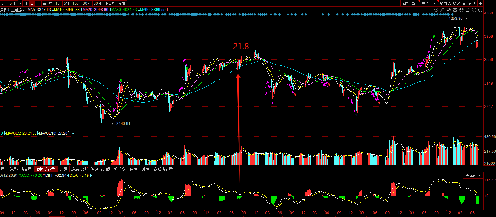Open the 多周期 multi-period view
496x217 pixels.
(110, 3)
